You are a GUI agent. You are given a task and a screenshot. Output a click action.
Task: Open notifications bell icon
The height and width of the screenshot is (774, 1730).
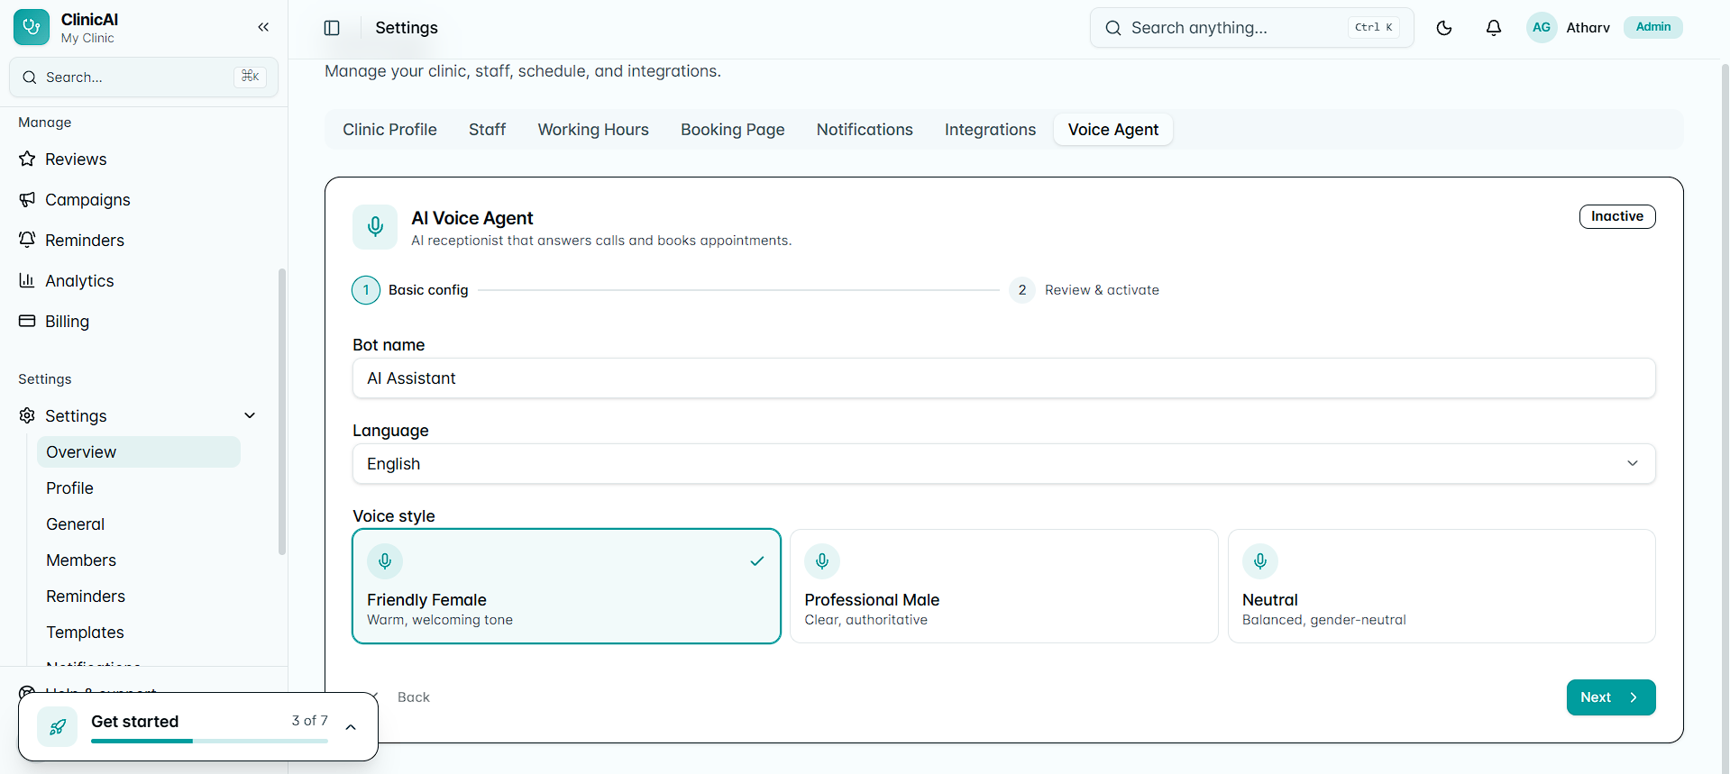point(1494,28)
